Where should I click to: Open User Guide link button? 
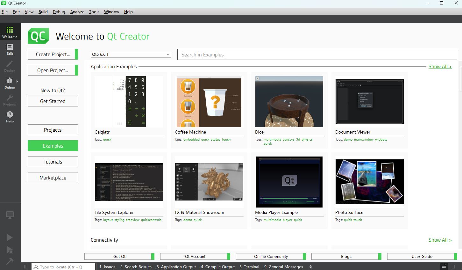(422, 256)
